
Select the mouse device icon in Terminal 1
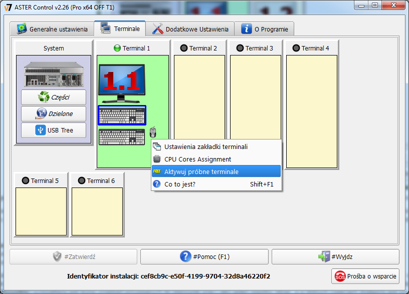pos(153,132)
